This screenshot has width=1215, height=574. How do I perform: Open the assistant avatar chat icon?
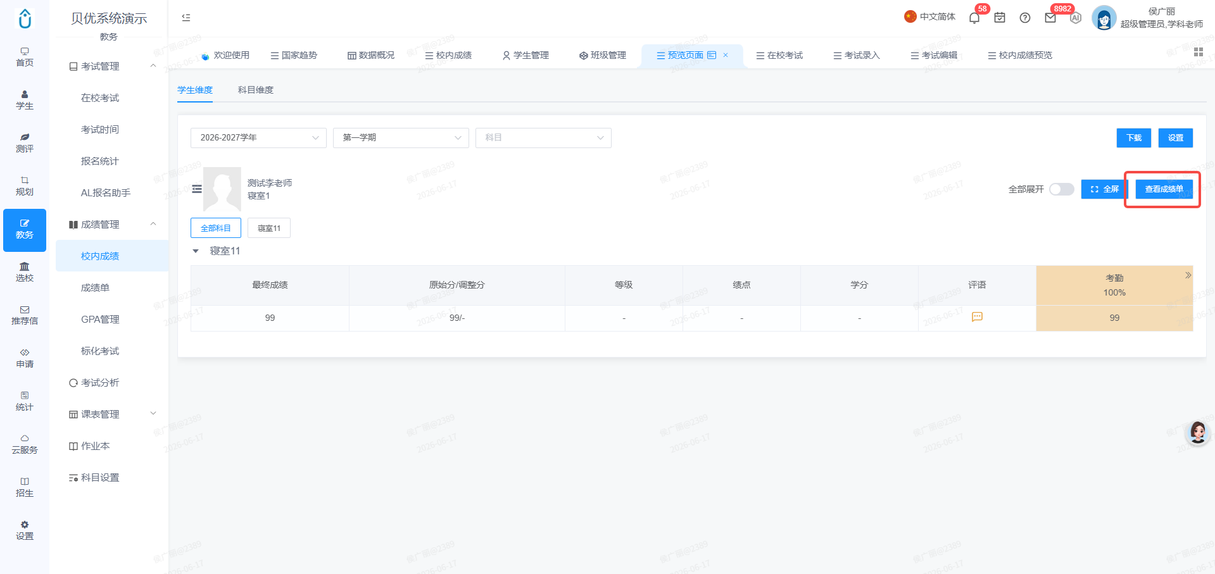pos(1197,433)
